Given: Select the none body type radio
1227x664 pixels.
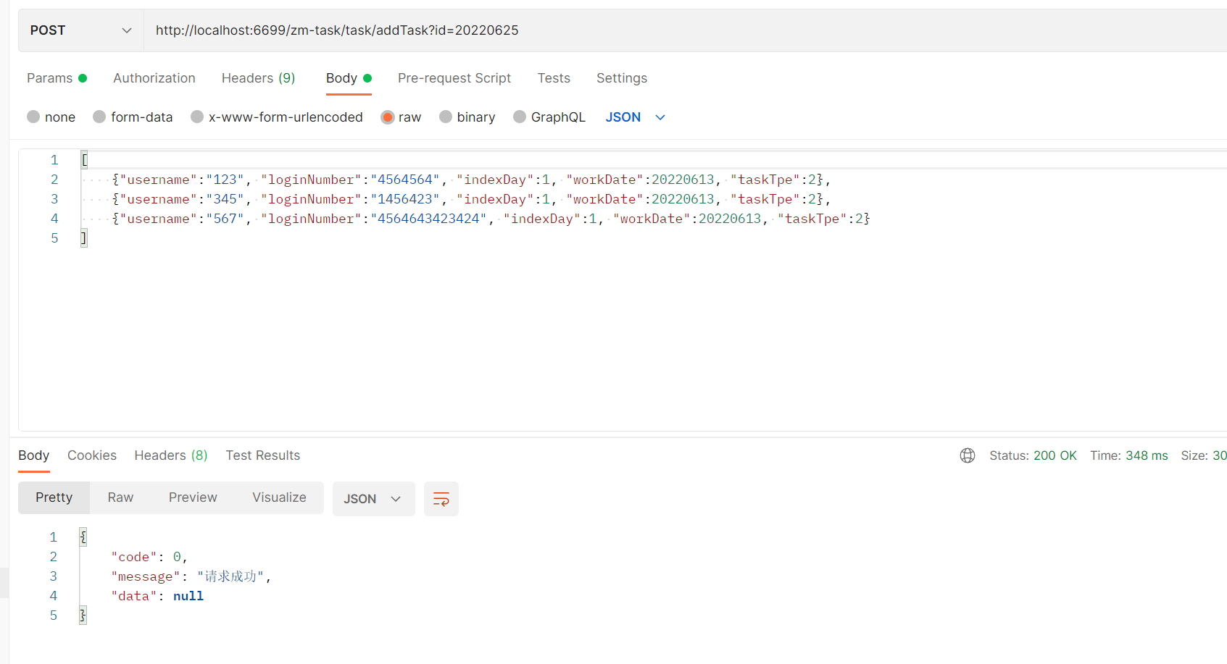Looking at the screenshot, I should pos(33,117).
